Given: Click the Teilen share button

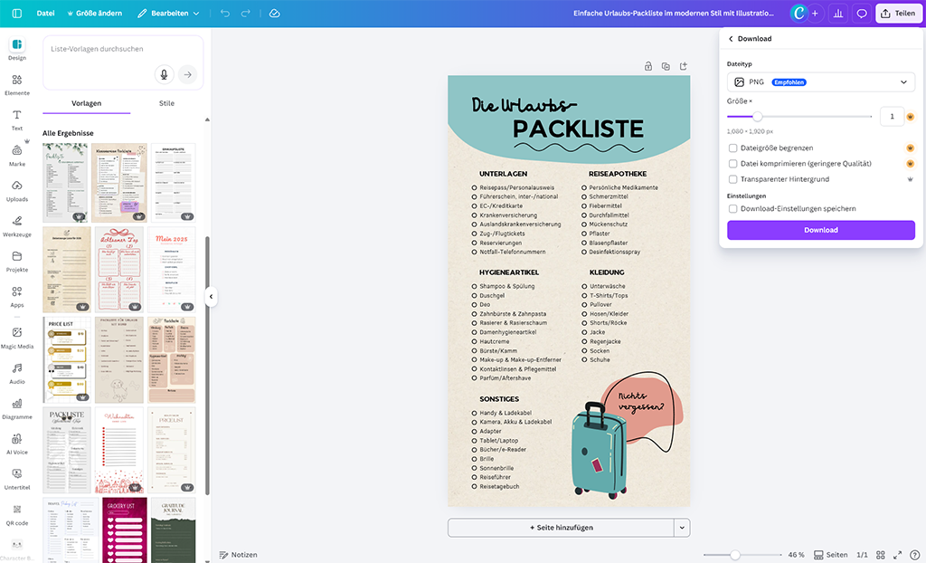Looking at the screenshot, I should pos(898,13).
